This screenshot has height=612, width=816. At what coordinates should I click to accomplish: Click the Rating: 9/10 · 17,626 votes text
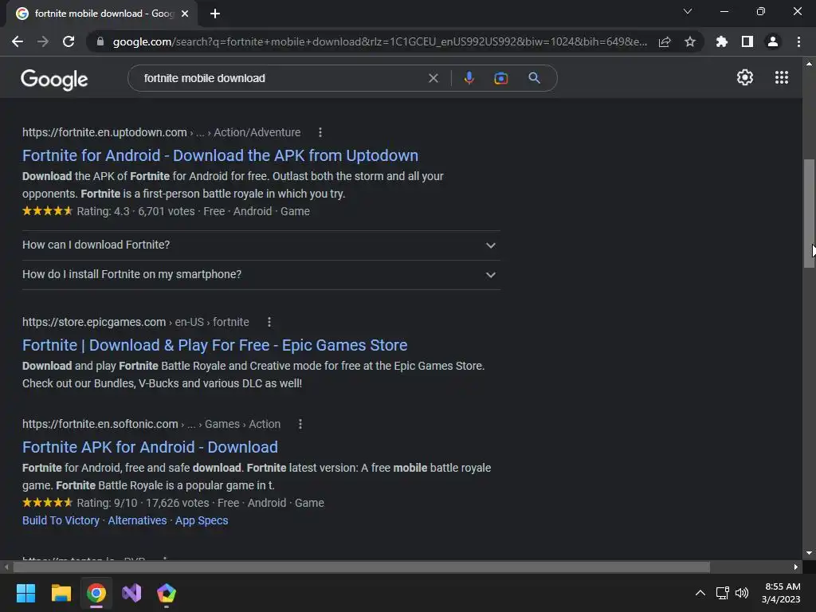coord(143,503)
